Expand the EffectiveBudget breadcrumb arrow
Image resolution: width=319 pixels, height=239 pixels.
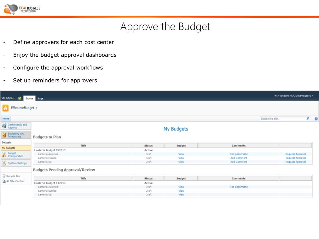(36, 108)
